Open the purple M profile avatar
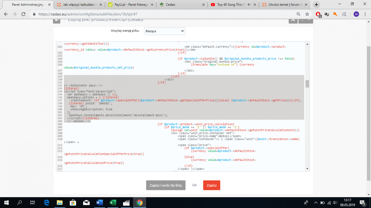The width and height of the screenshot is (371, 208). [x=356, y=14]
